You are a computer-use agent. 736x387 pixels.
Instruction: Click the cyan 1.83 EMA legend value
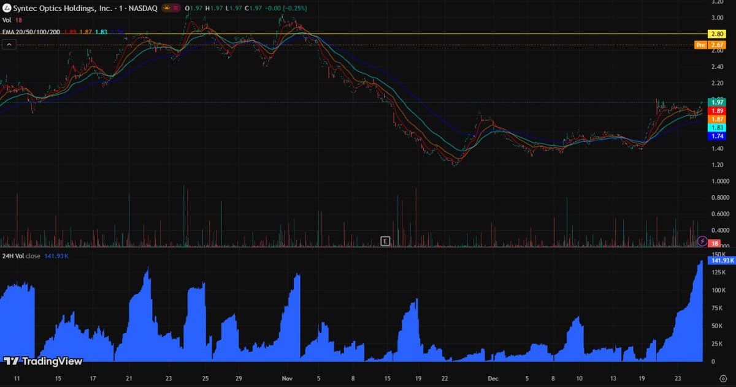coord(101,31)
